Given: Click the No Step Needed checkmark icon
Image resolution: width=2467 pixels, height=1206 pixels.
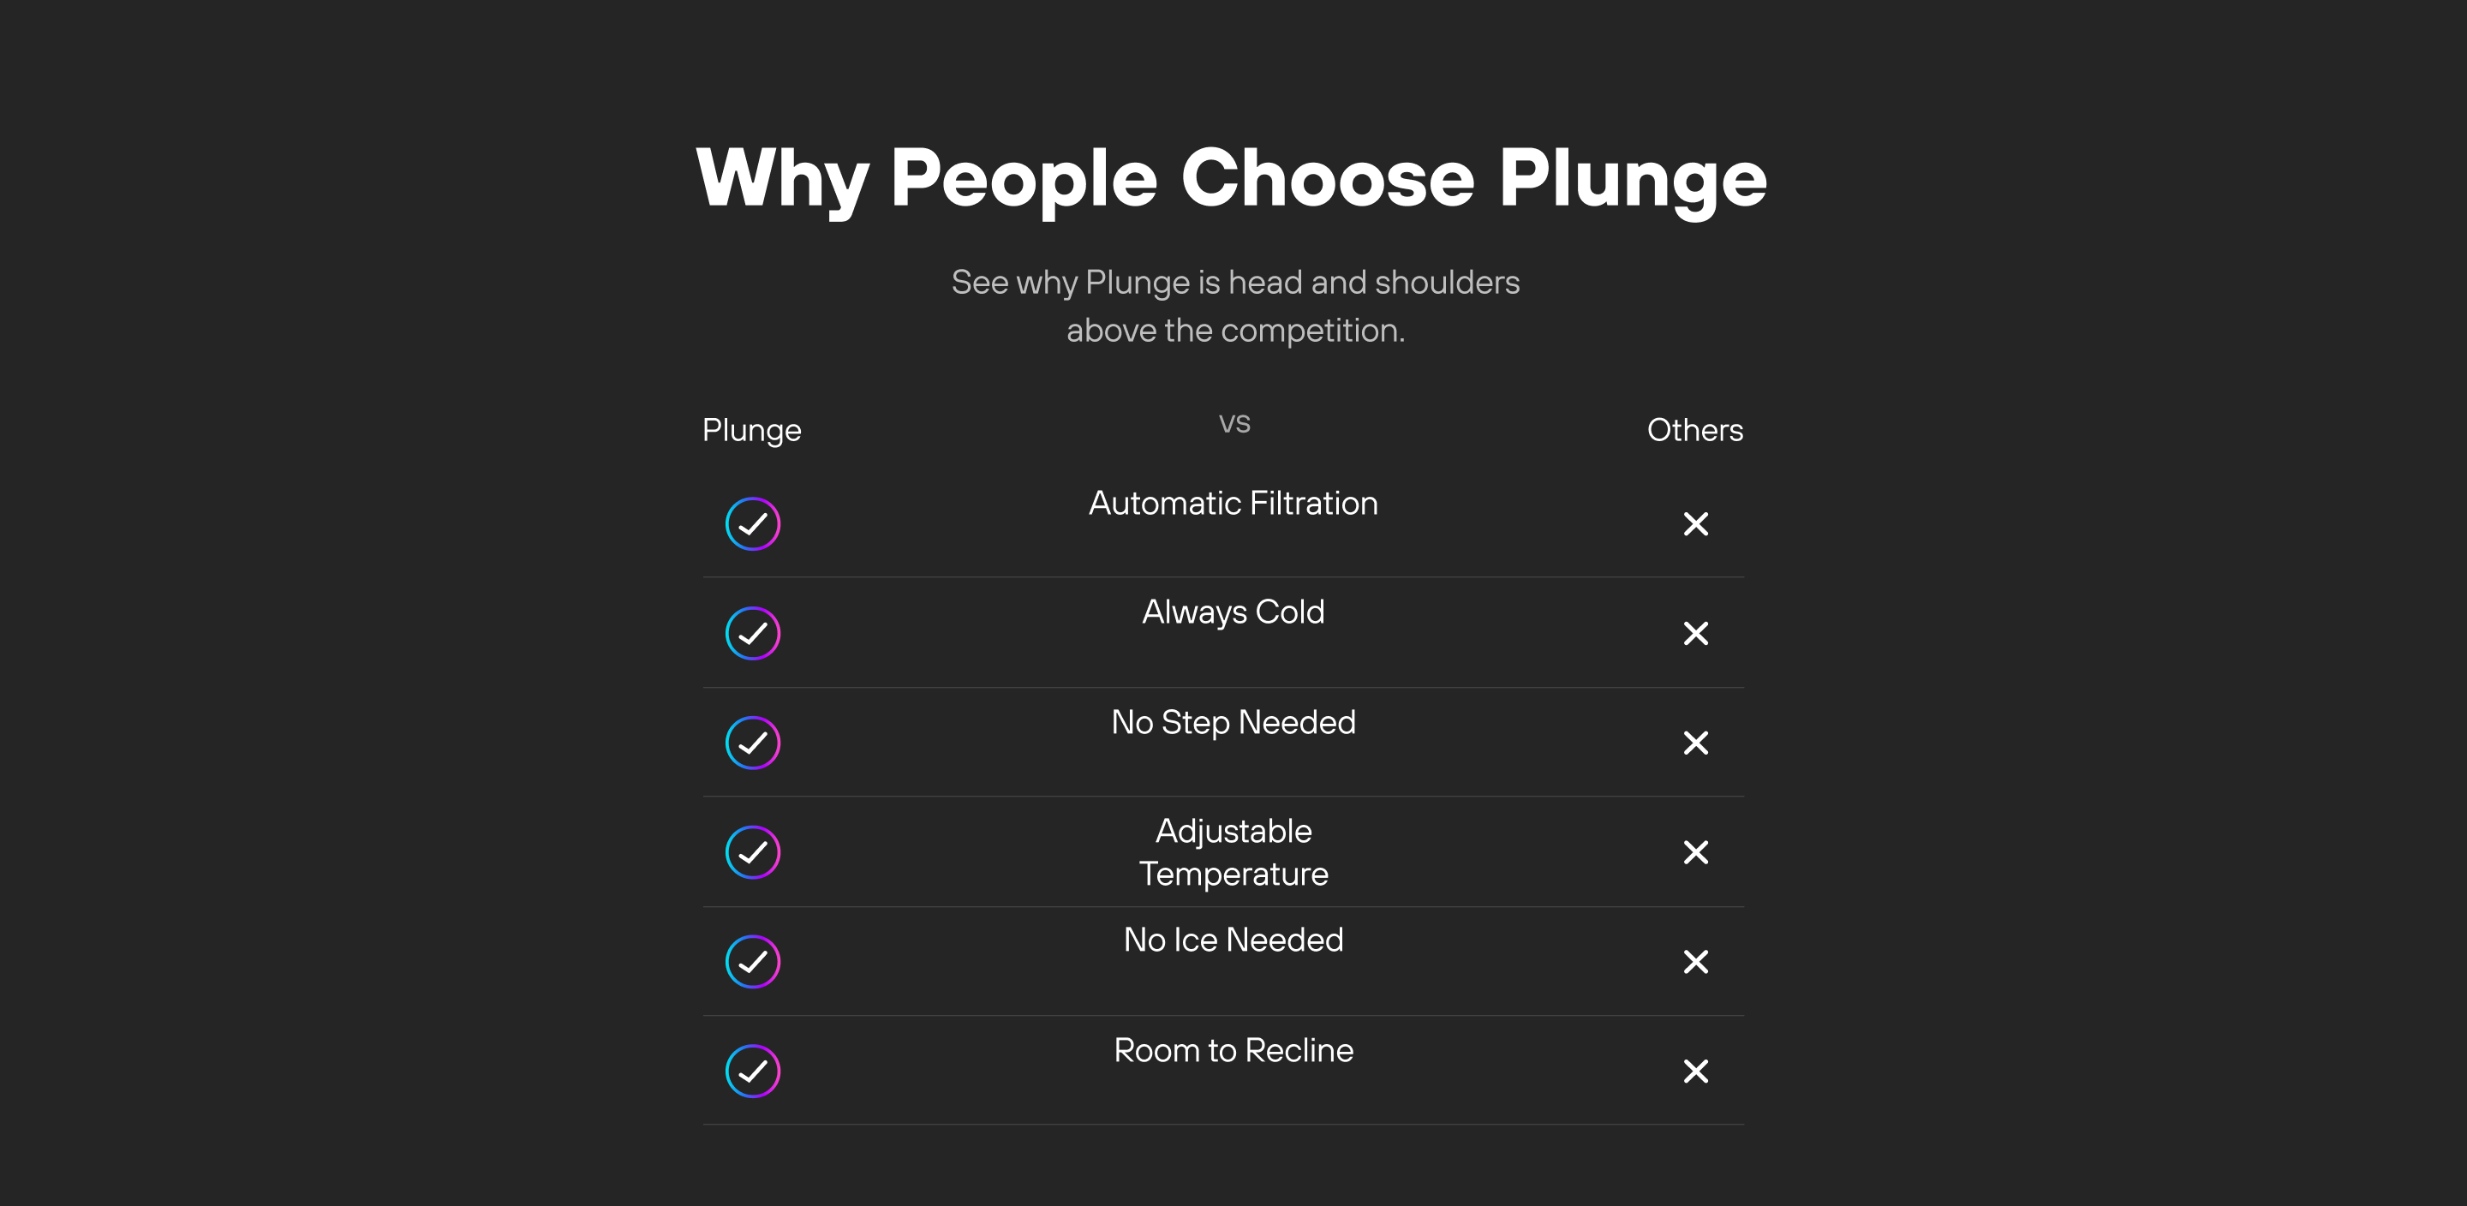Looking at the screenshot, I should [x=753, y=743].
